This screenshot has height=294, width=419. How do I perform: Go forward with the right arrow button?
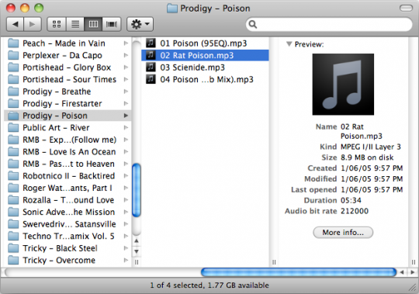pos(33,24)
